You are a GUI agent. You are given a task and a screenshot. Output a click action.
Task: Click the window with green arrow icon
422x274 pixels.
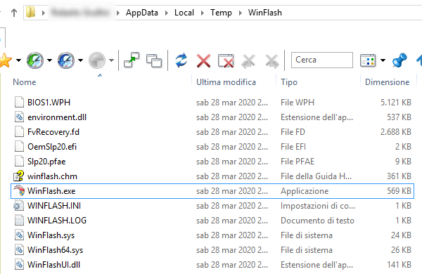132,60
